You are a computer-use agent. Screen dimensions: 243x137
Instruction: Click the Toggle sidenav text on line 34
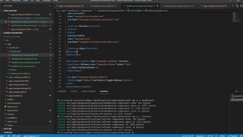pos(114,80)
